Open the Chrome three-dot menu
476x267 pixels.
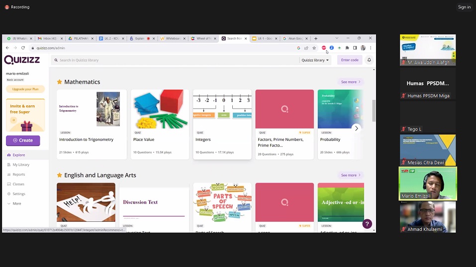click(371, 48)
